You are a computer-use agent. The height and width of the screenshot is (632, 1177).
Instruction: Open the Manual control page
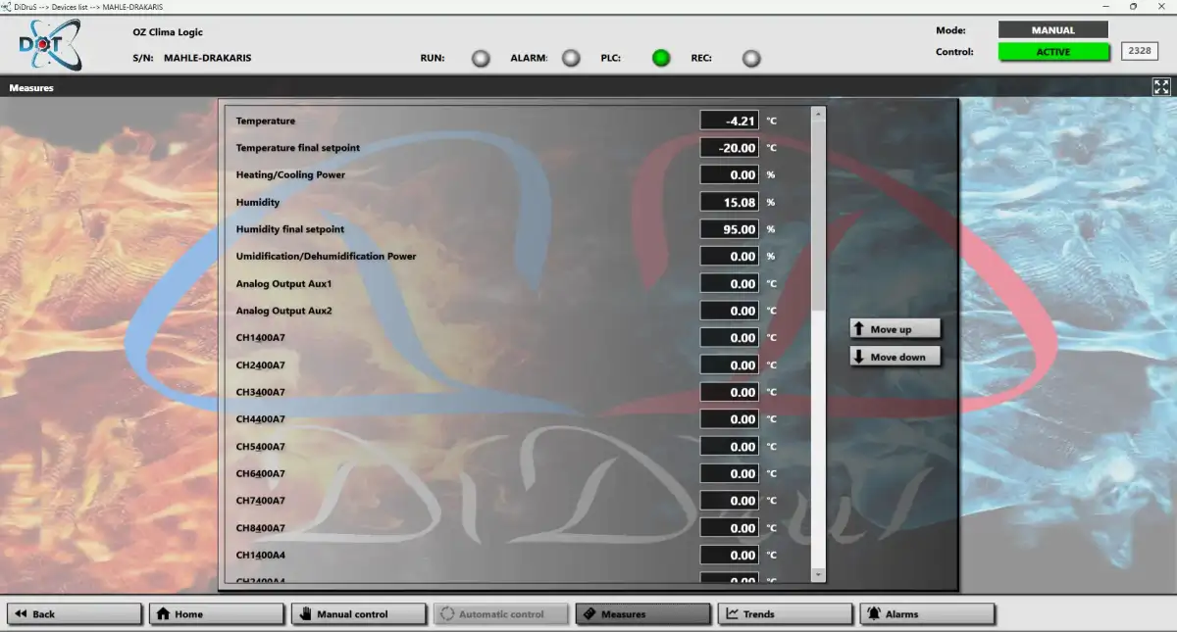[x=359, y=614]
